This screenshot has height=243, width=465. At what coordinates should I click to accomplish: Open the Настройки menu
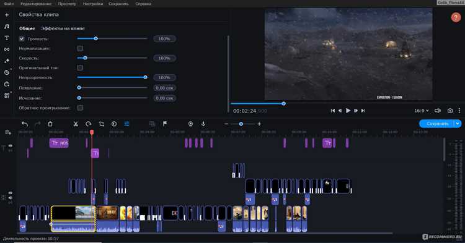click(x=93, y=4)
